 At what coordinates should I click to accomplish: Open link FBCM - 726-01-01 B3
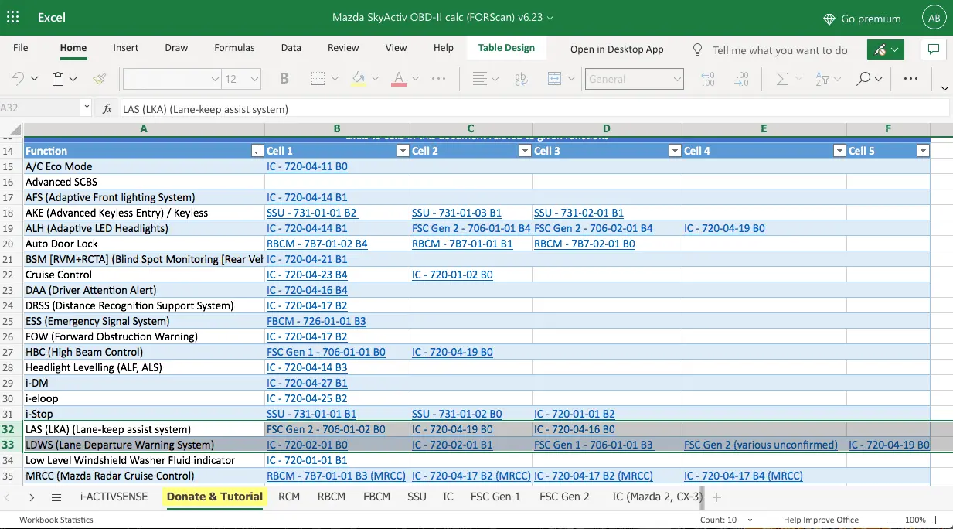click(x=316, y=321)
